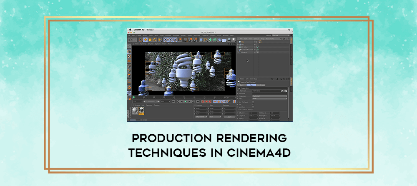This screenshot has width=417, height=186.
Task: Click the Play forward button
Action: [x=186, y=102]
